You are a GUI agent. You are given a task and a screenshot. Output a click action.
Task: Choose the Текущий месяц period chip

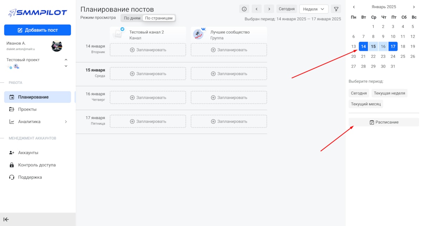(366, 104)
